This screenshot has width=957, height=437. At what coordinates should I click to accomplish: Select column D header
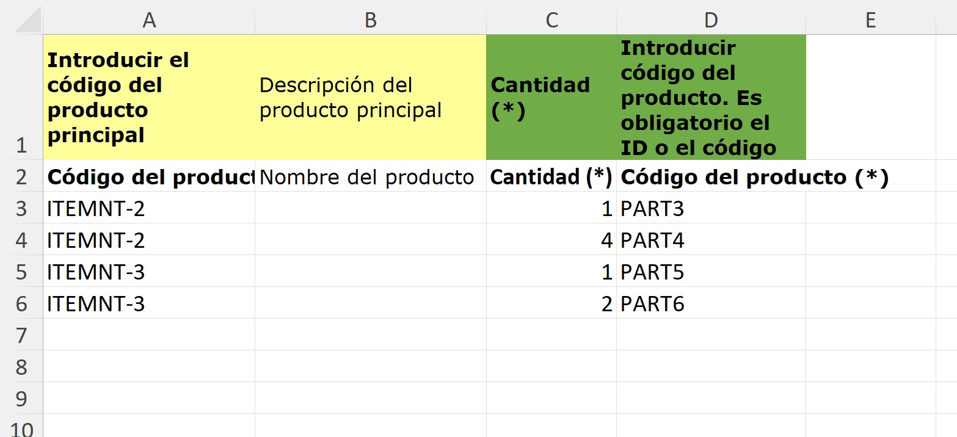(x=711, y=20)
